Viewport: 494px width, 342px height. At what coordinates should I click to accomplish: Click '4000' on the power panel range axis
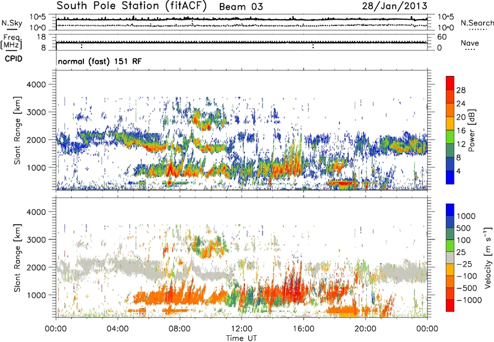pos(36,85)
